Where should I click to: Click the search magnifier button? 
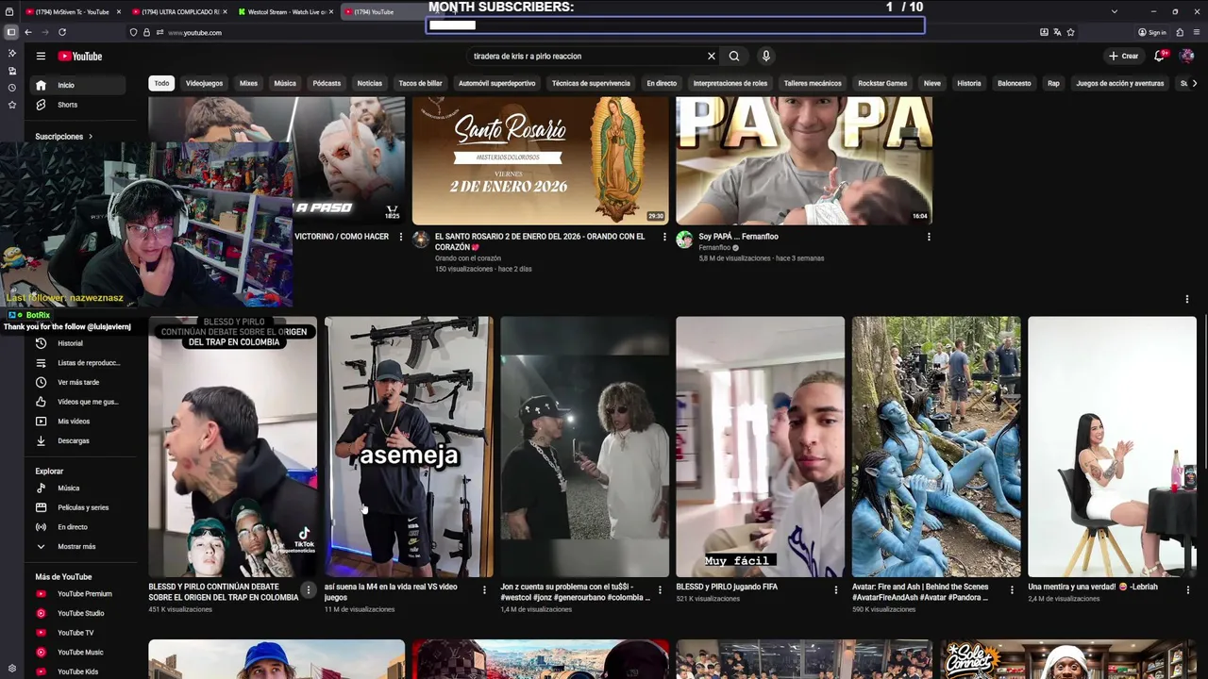[734, 56]
